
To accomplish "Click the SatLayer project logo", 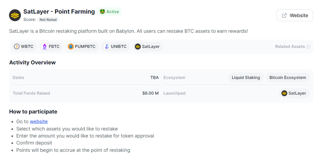I will coord(15,15).
